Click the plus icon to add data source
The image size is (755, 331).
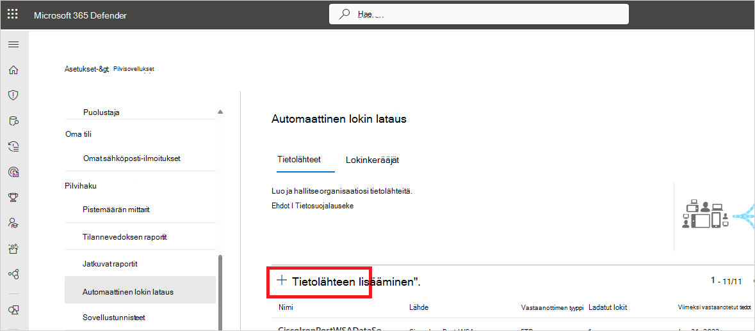[x=281, y=280]
